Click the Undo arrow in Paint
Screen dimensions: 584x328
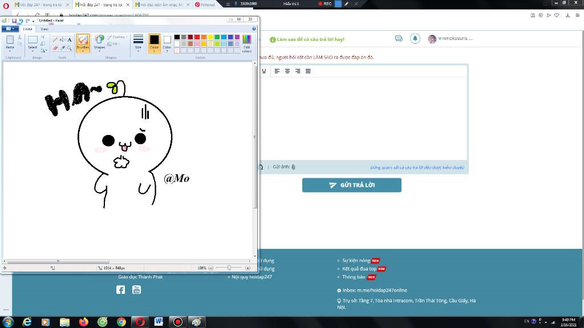click(21, 21)
